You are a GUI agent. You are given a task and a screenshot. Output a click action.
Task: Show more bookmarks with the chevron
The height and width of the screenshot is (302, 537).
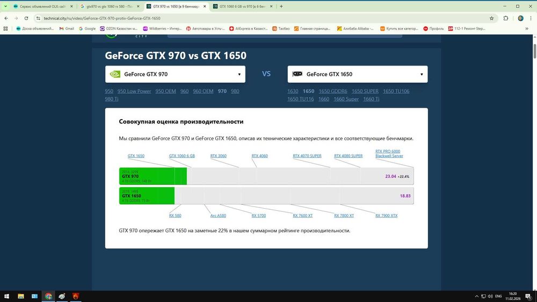pyautogui.click(x=527, y=29)
